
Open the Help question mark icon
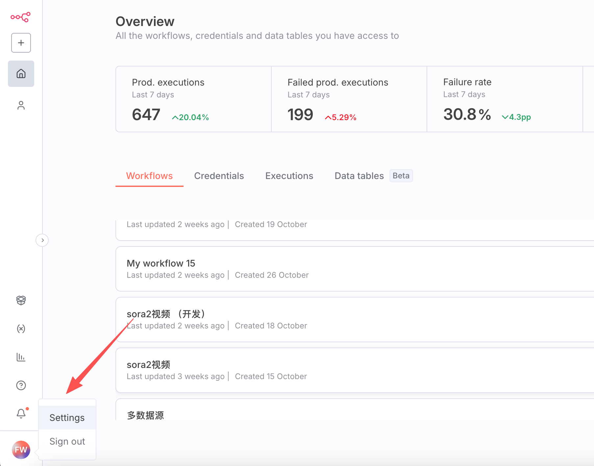pyautogui.click(x=21, y=385)
